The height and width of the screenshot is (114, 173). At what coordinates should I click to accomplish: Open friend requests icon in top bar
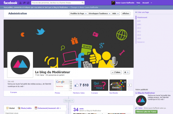[20, 3]
